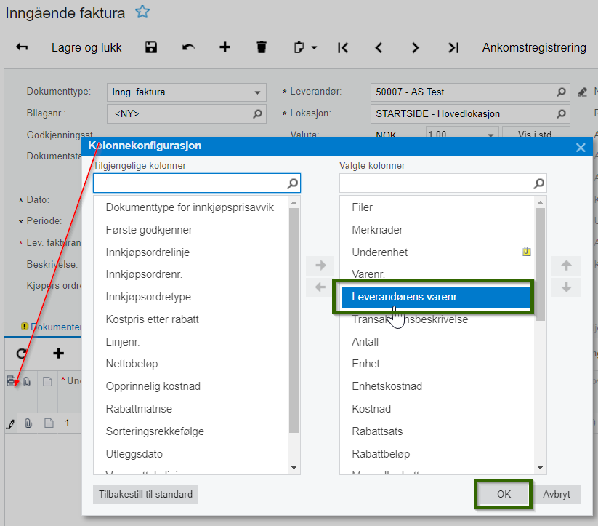Viewport: 598px width, 526px height.
Task: Select Nettobeløp column
Action: pyautogui.click(x=132, y=364)
